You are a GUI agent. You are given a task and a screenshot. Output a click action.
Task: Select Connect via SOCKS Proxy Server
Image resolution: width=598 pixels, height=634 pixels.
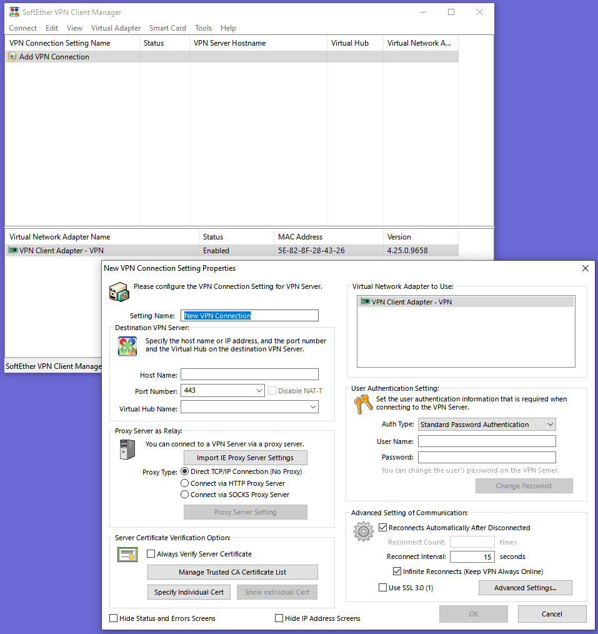coord(185,495)
